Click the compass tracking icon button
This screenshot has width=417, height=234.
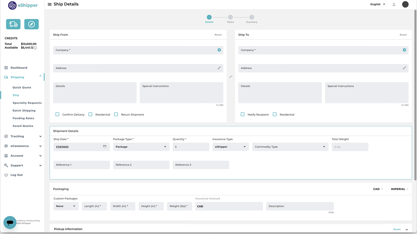32,24
